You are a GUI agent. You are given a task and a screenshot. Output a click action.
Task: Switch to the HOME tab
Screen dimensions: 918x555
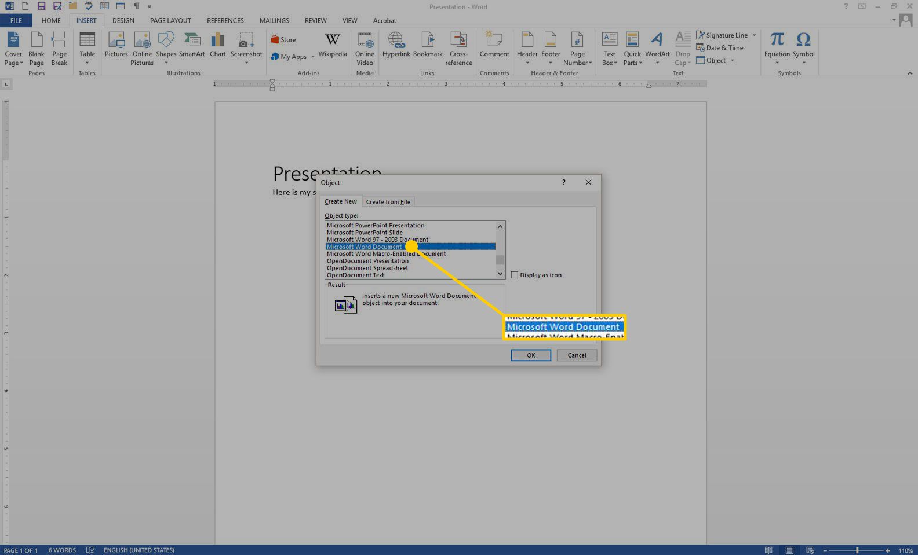pyautogui.click(x=51, y=20)
